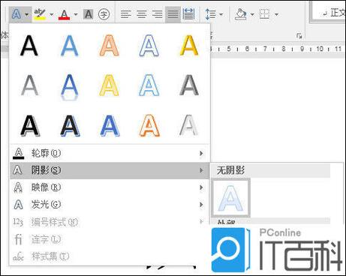Align text left

click(125, 14)
